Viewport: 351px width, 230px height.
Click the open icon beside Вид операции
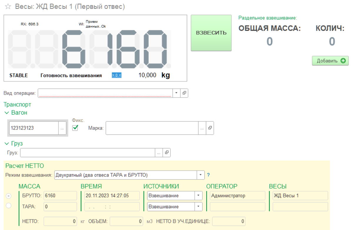(184, 93)
